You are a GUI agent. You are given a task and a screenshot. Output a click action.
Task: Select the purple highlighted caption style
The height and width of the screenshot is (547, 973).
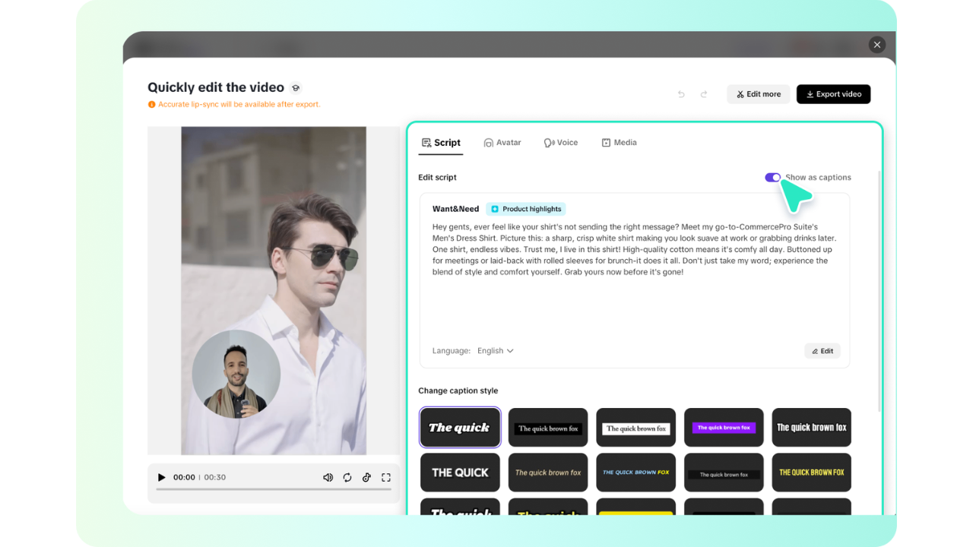[x=723, y=427]
